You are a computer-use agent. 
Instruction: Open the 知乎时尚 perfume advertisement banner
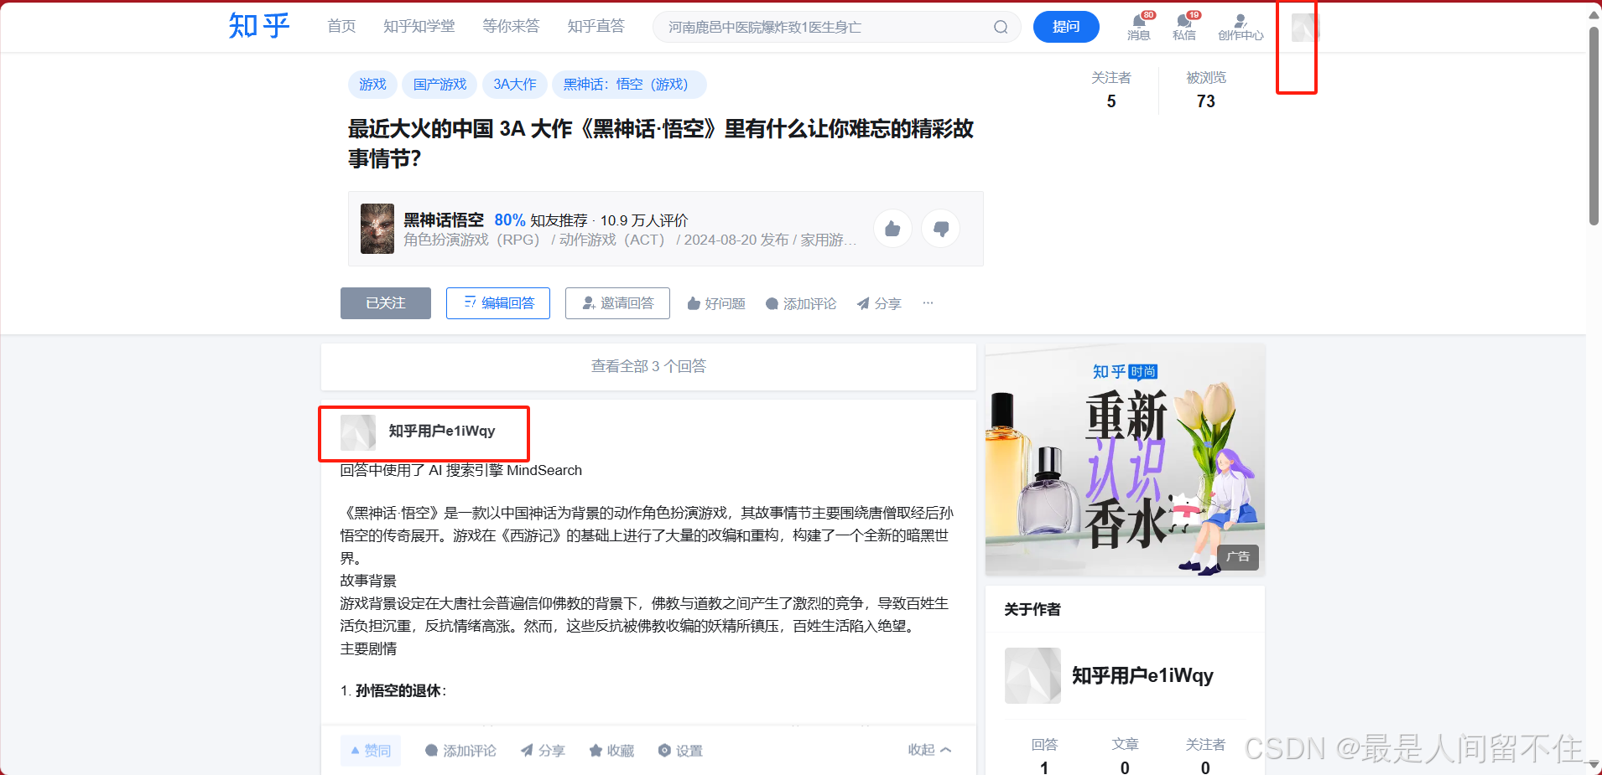1125,460
